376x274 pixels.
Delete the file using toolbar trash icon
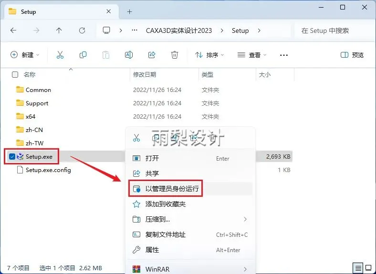(175, 55)
